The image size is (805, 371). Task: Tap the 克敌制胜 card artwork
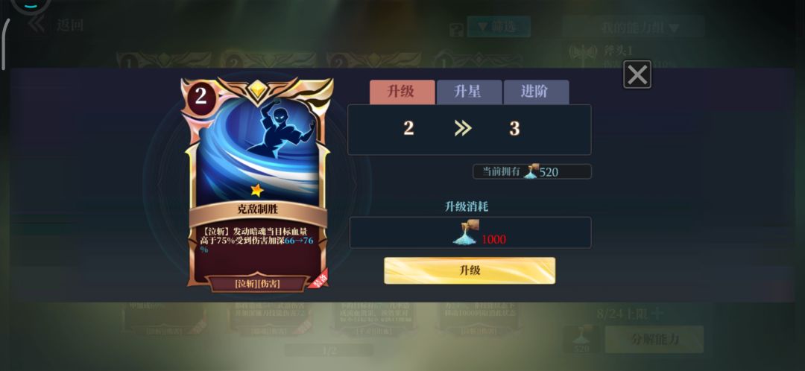point(258,149)
